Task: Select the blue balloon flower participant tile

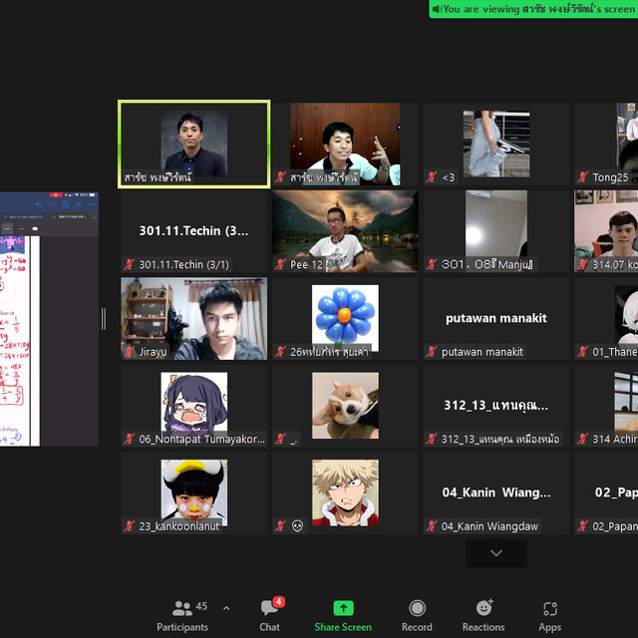Action: click(345, 318)
